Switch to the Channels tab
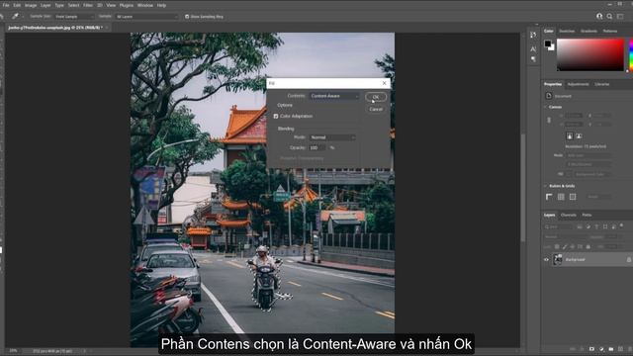The width and height of the screenshot is (633, 356). (569, 216)
